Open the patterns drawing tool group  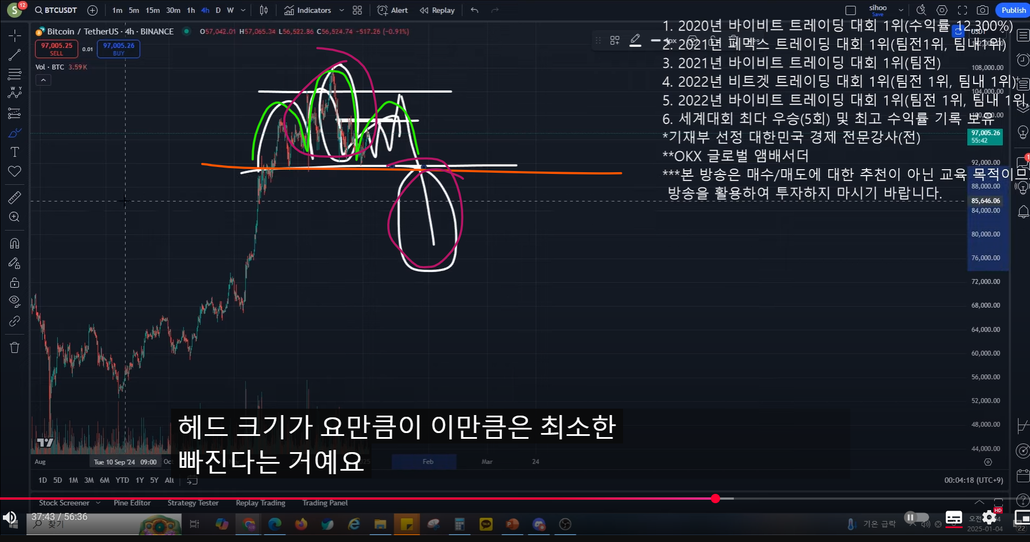[14, 93]
